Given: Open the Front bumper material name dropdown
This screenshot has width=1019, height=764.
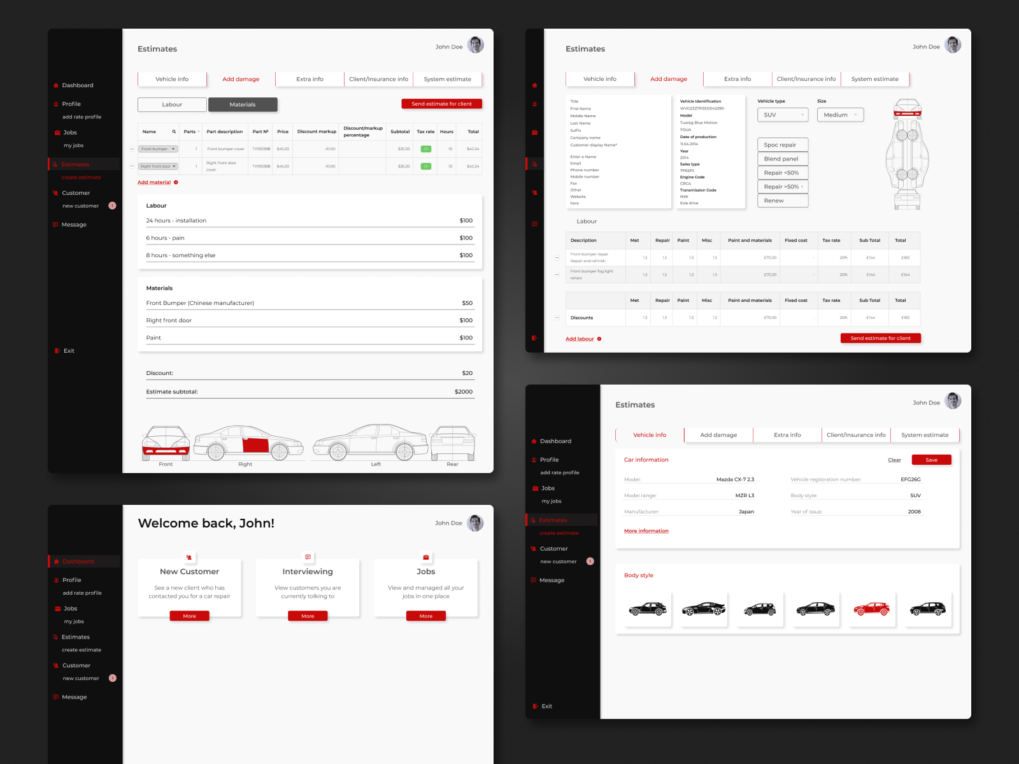Looking at the screenshot, I should click(x=157, y=148).
